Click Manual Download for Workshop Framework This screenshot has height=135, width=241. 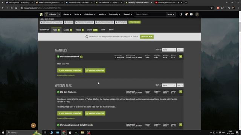coord(95,70)
